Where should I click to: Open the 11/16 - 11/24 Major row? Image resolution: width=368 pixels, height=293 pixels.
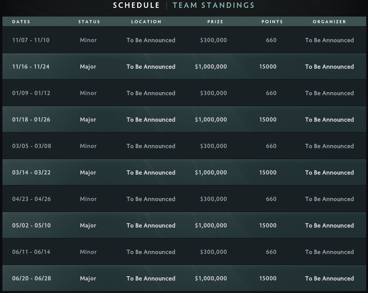pyautogui.click(x=184, y=66)
